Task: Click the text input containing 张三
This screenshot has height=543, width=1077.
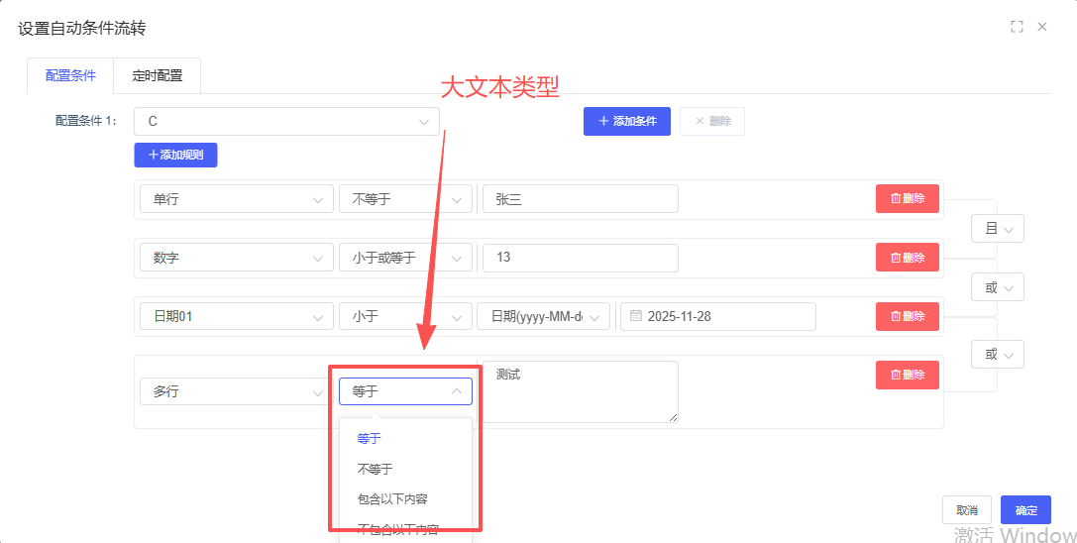Action: coord(580,199)
